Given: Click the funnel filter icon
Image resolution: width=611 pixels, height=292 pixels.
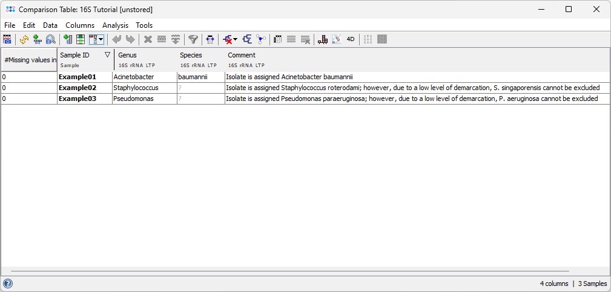Looking at the screenshot, I should pos(193,39).
